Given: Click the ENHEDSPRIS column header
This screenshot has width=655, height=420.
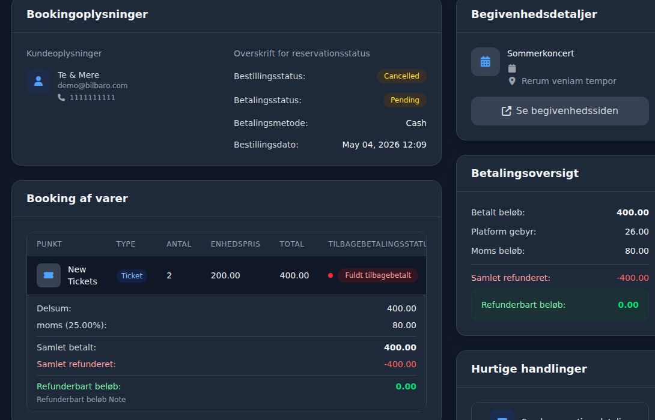Looking at the screenshot, I should [x=236, y=244].
